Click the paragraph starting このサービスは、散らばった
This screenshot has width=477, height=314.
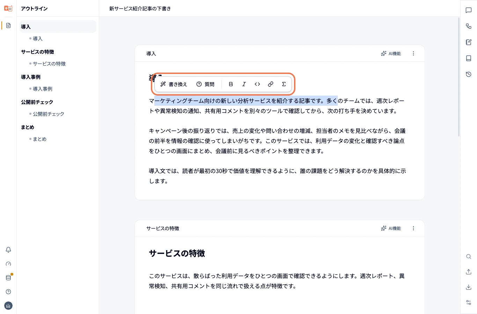click(277, 281)
